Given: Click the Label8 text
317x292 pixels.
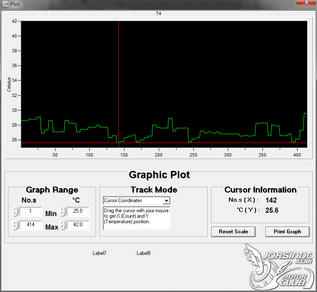Looking at the screenshot, I should point(143,253).
